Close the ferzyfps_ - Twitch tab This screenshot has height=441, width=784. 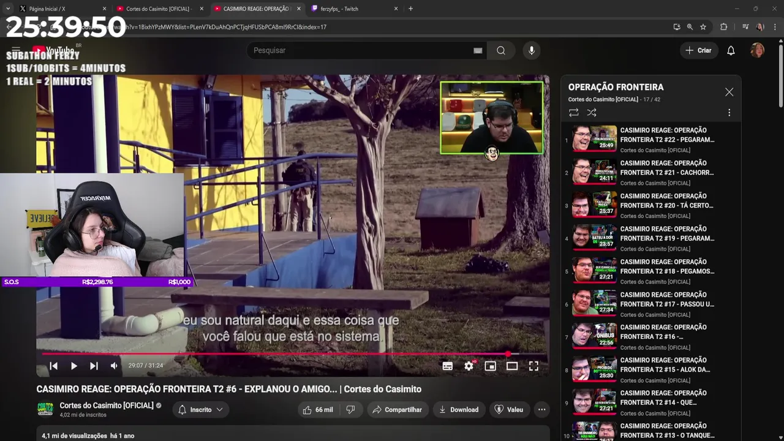tap(396, 9)
